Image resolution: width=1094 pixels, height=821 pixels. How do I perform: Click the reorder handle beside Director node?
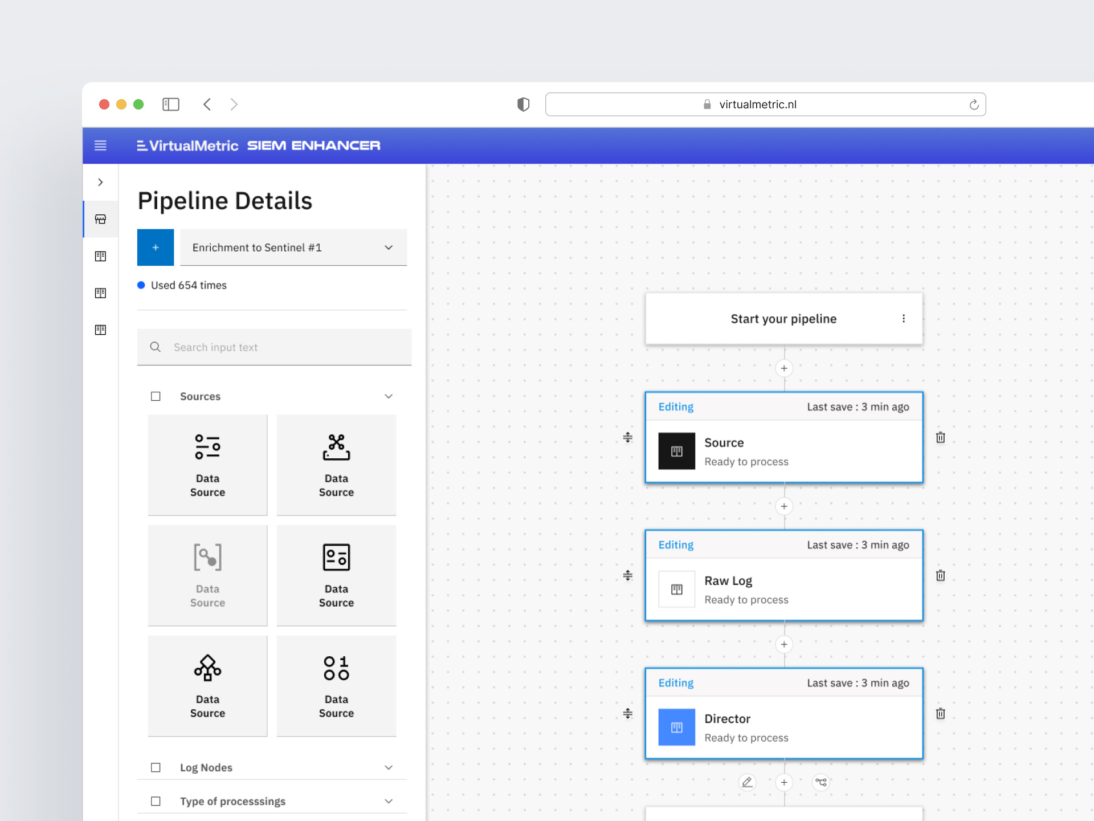pyautogui.click(x=627, y=713)
